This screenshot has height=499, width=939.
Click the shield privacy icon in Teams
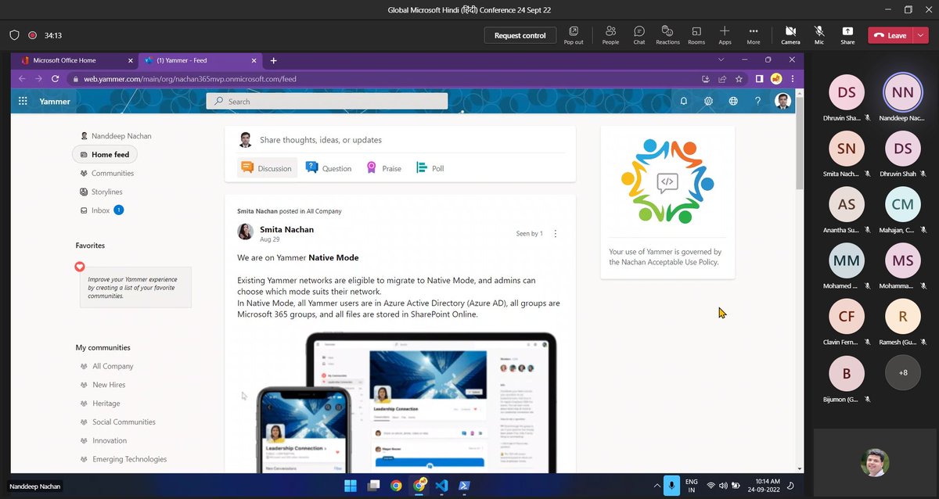click(14, 35)
